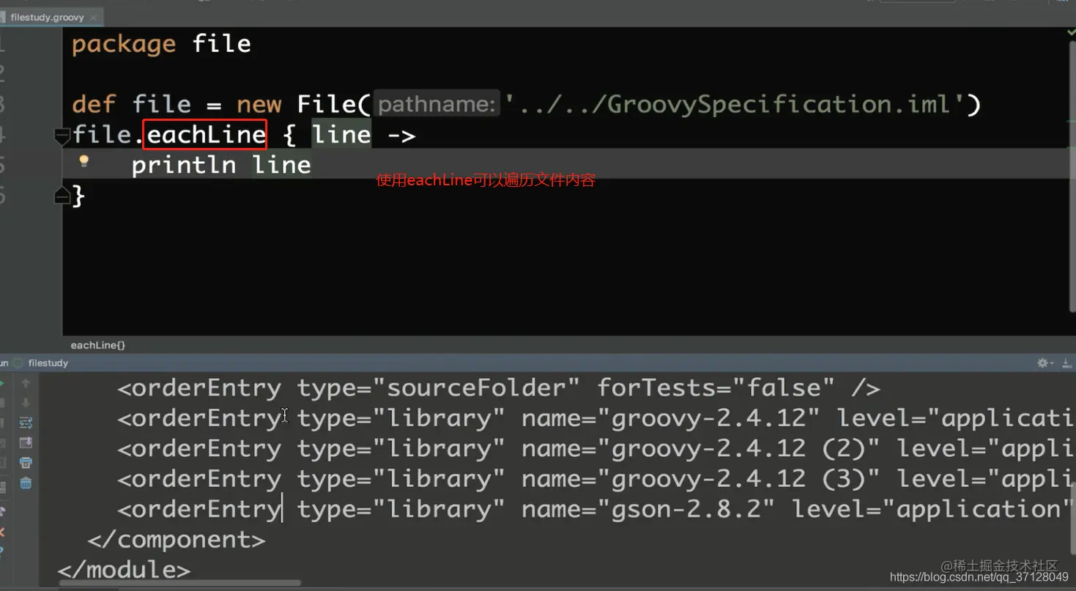Click console line naming "groovy-2.4.12 (3)"
The image size is (1076, 591).
point(596,479)
